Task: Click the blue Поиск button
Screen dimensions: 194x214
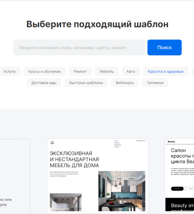Action: pyautogui.click(x=164, y=48)
